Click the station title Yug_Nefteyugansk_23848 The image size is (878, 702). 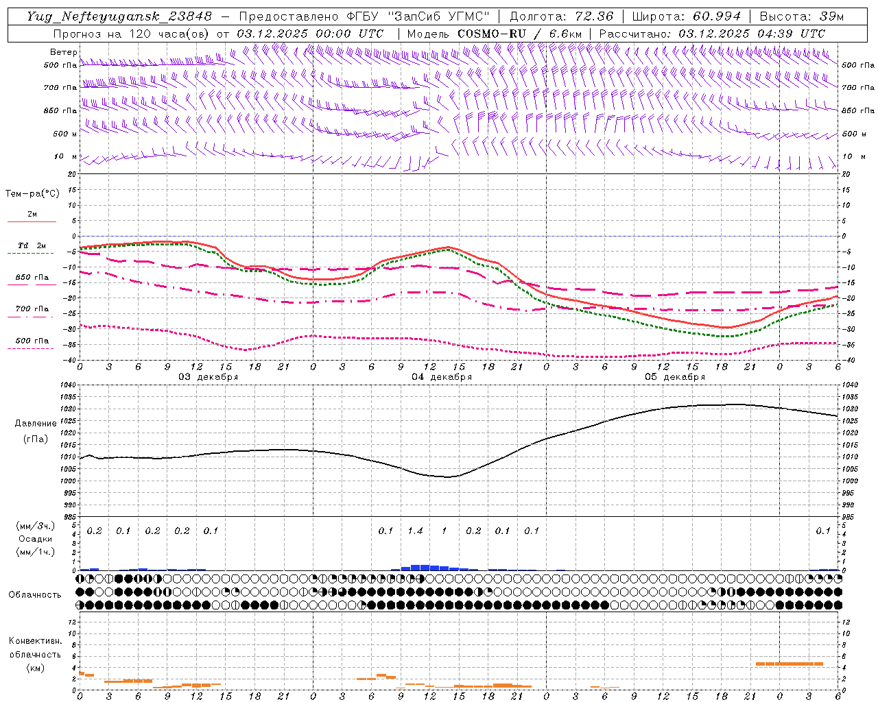point(119,16)
